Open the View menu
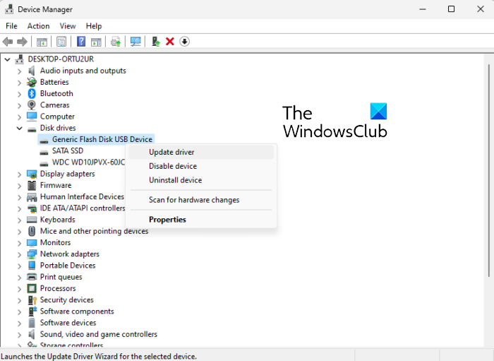 [x=68, y=26]
